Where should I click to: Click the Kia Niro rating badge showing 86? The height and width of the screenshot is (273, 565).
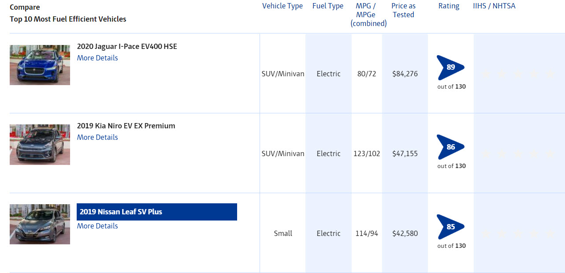point(450,147)
